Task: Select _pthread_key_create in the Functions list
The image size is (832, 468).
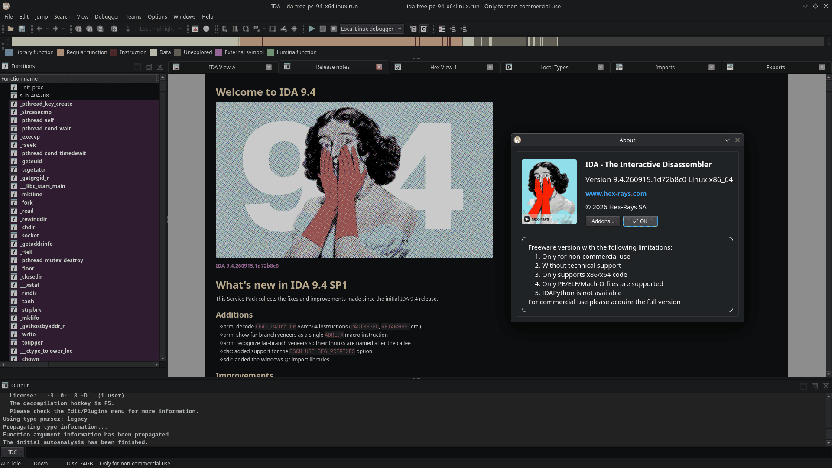Action: (x=84, y=104)
